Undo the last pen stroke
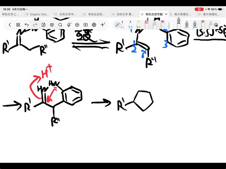The width and height of the screenshot is (226, 169). point(27,25)
